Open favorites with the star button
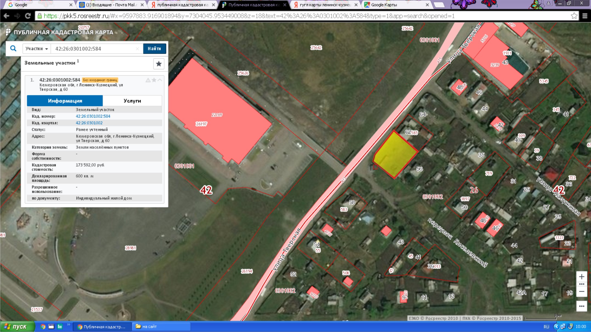 pos(159,64)
